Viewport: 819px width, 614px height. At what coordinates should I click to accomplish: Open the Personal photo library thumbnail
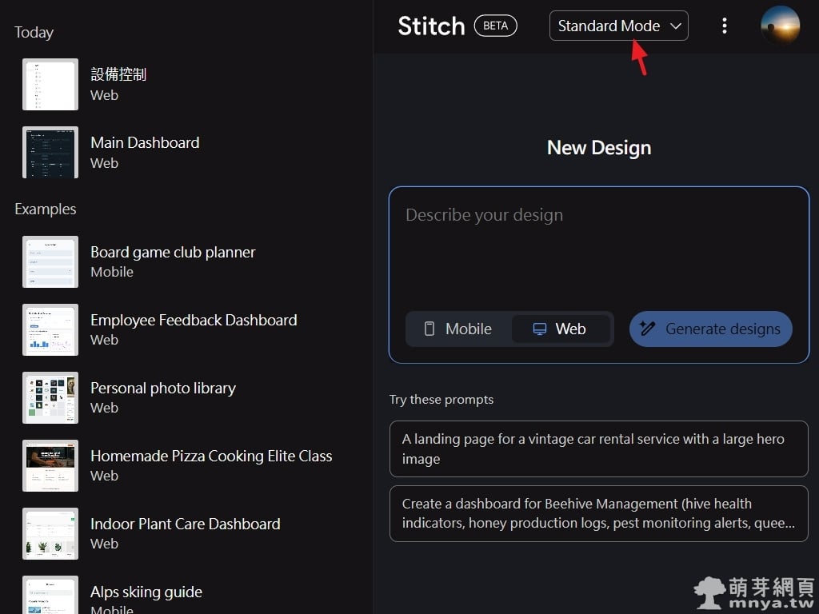(50, 397)
